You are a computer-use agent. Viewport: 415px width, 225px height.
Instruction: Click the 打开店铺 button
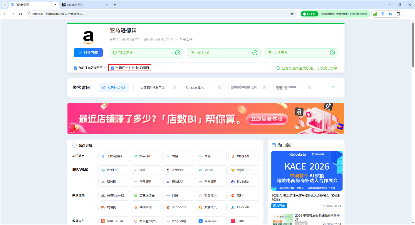[88, 53]
